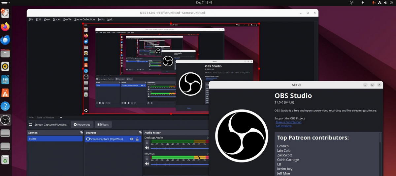Open the Docks menu
396x176 pixels.
coord(56,19)
